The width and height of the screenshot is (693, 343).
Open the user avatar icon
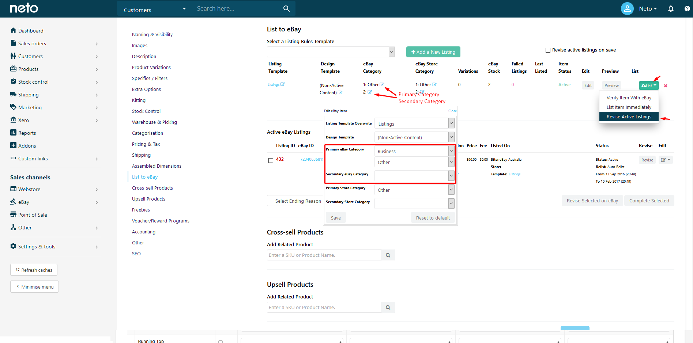point(627,8)
